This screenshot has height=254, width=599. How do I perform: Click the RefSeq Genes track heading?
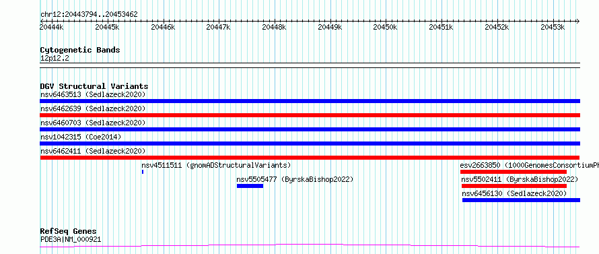click(69, 232)
